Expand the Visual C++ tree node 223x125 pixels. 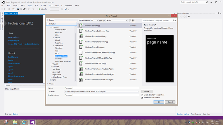(x=51, y=64)
